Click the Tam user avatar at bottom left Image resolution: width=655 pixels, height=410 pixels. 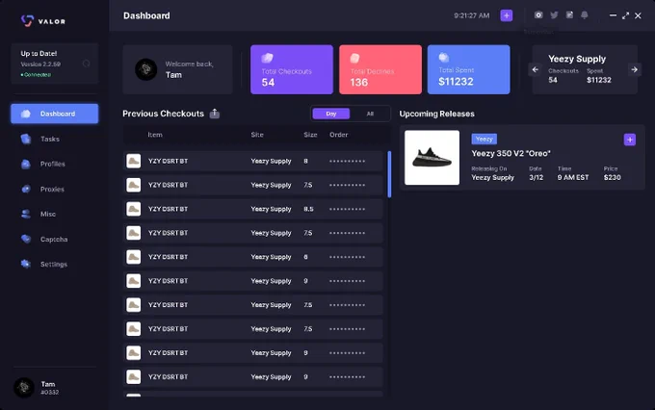click(24, 388)
